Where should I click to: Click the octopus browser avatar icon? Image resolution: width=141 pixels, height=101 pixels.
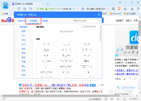pos(5,5)
